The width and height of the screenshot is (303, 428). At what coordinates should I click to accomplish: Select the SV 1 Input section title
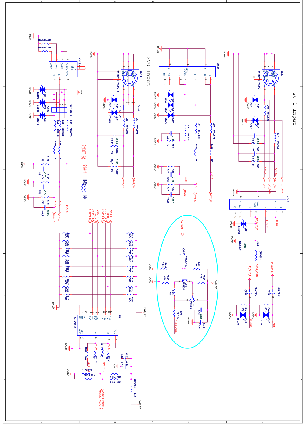click(294, 109)
